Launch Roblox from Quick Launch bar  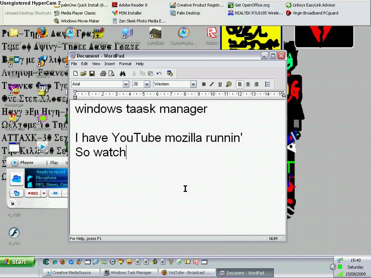(196, 262)
